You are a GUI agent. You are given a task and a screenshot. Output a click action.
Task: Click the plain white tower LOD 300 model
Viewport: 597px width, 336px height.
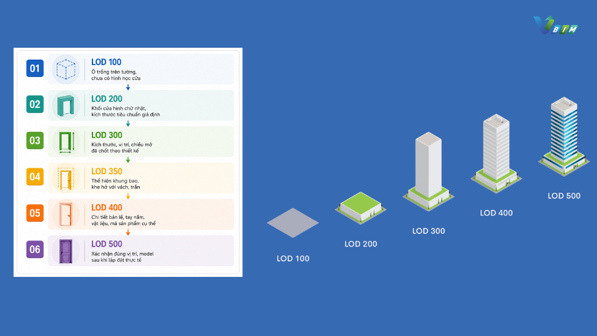pyautogui.click(x=428, y=171)
